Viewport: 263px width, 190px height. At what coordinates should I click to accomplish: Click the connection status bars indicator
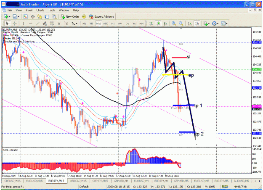225,187
